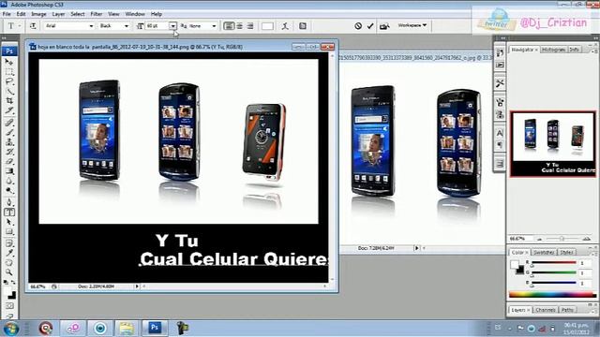
Task: Click the Create Warped Text icon
Action: pyautogui.click(x=285, y=26)
